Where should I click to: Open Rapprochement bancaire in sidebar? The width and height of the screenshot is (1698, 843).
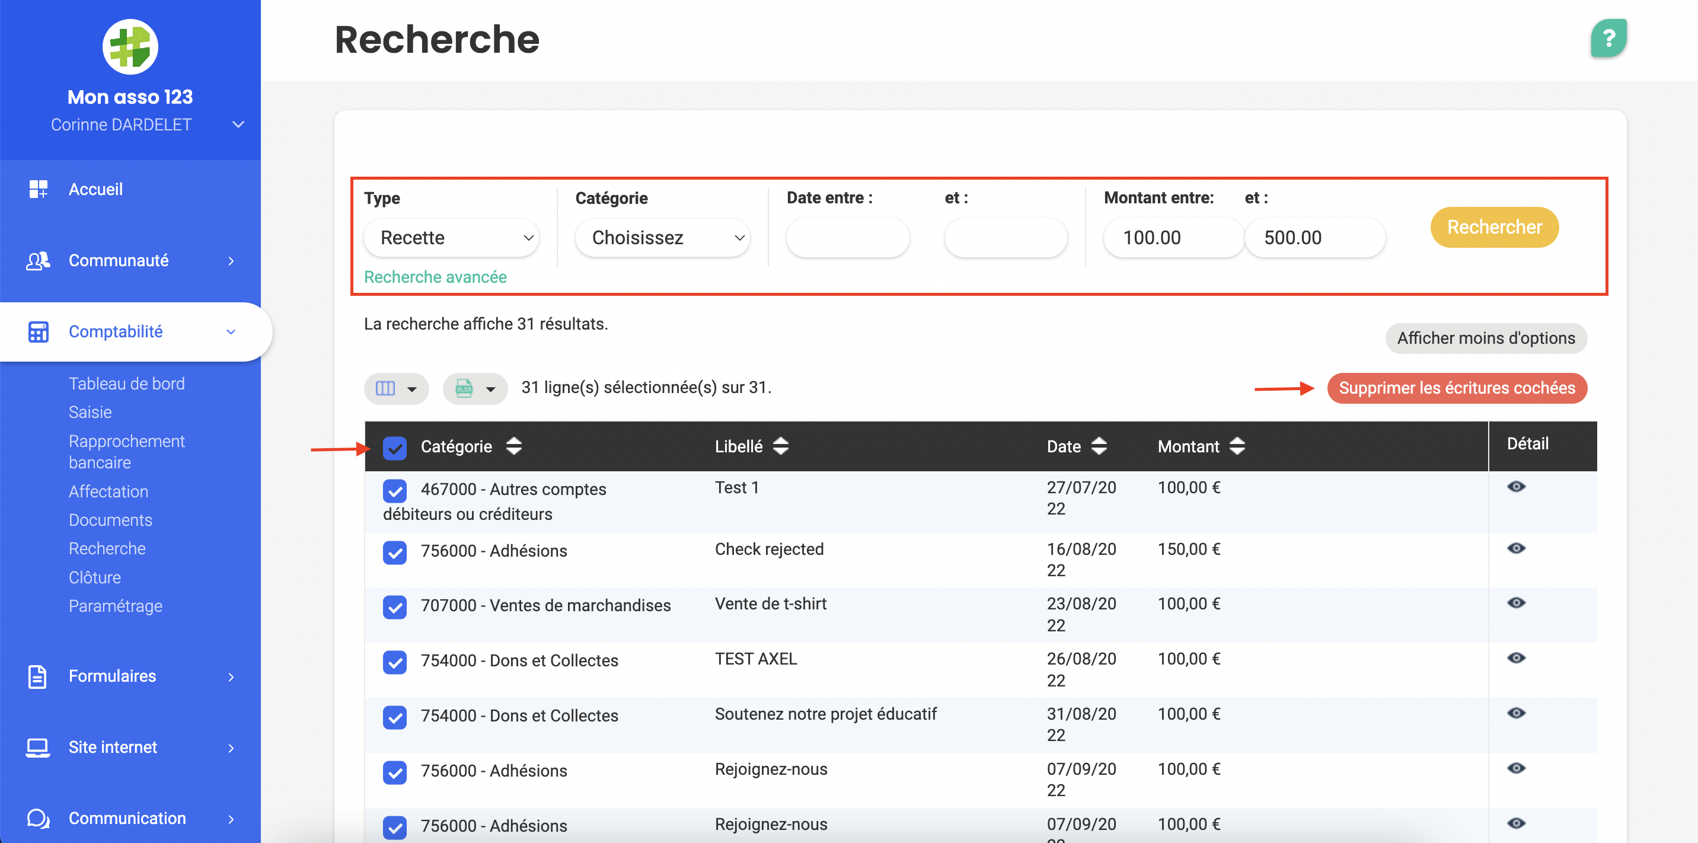click(x=126, y=452)
